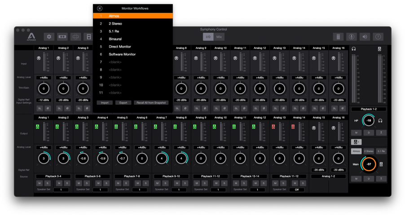Click the red speaker icon on output Analog 13
Image resolution: width=405 pixels, height=215 pixels.
tap(273, 127)
